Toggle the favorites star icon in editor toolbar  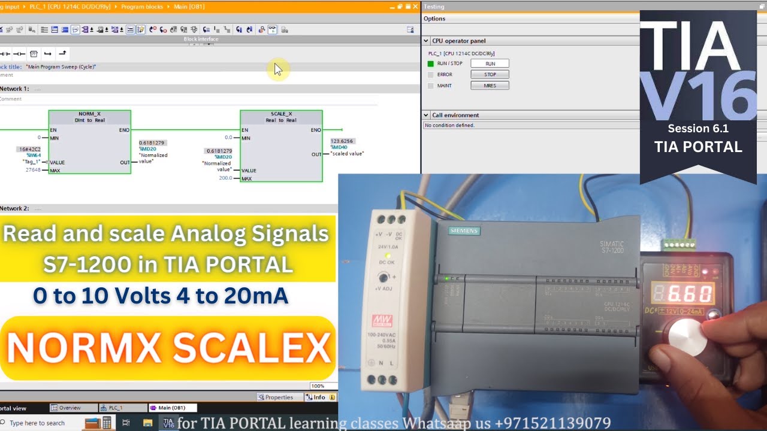(140, 29)
